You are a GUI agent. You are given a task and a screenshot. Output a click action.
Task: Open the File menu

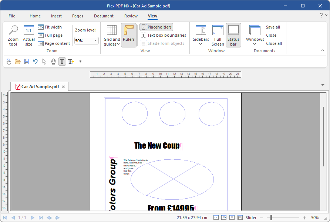(x=12, y=16)
